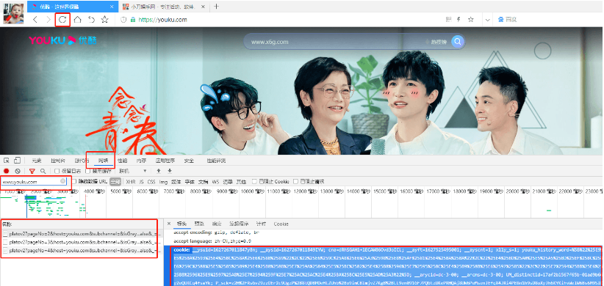Filter requests by JS type
The width and height of the screenshot is (604, 286).
[141, 181]
